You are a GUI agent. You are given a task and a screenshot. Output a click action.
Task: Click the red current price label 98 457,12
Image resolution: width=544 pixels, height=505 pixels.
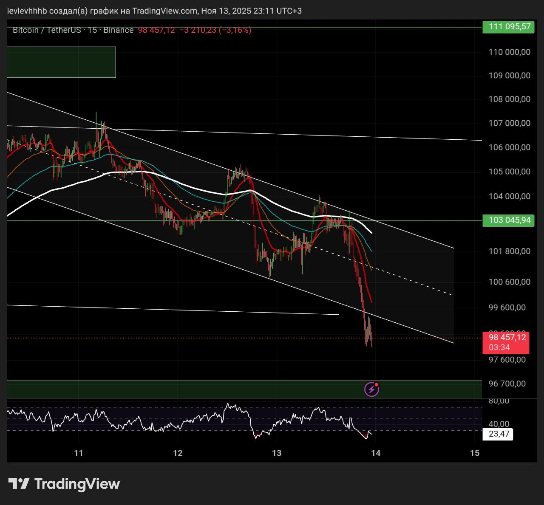506,338
